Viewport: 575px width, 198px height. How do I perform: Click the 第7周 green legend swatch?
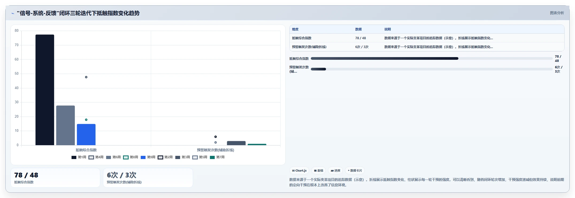click(x=212, y=157)
